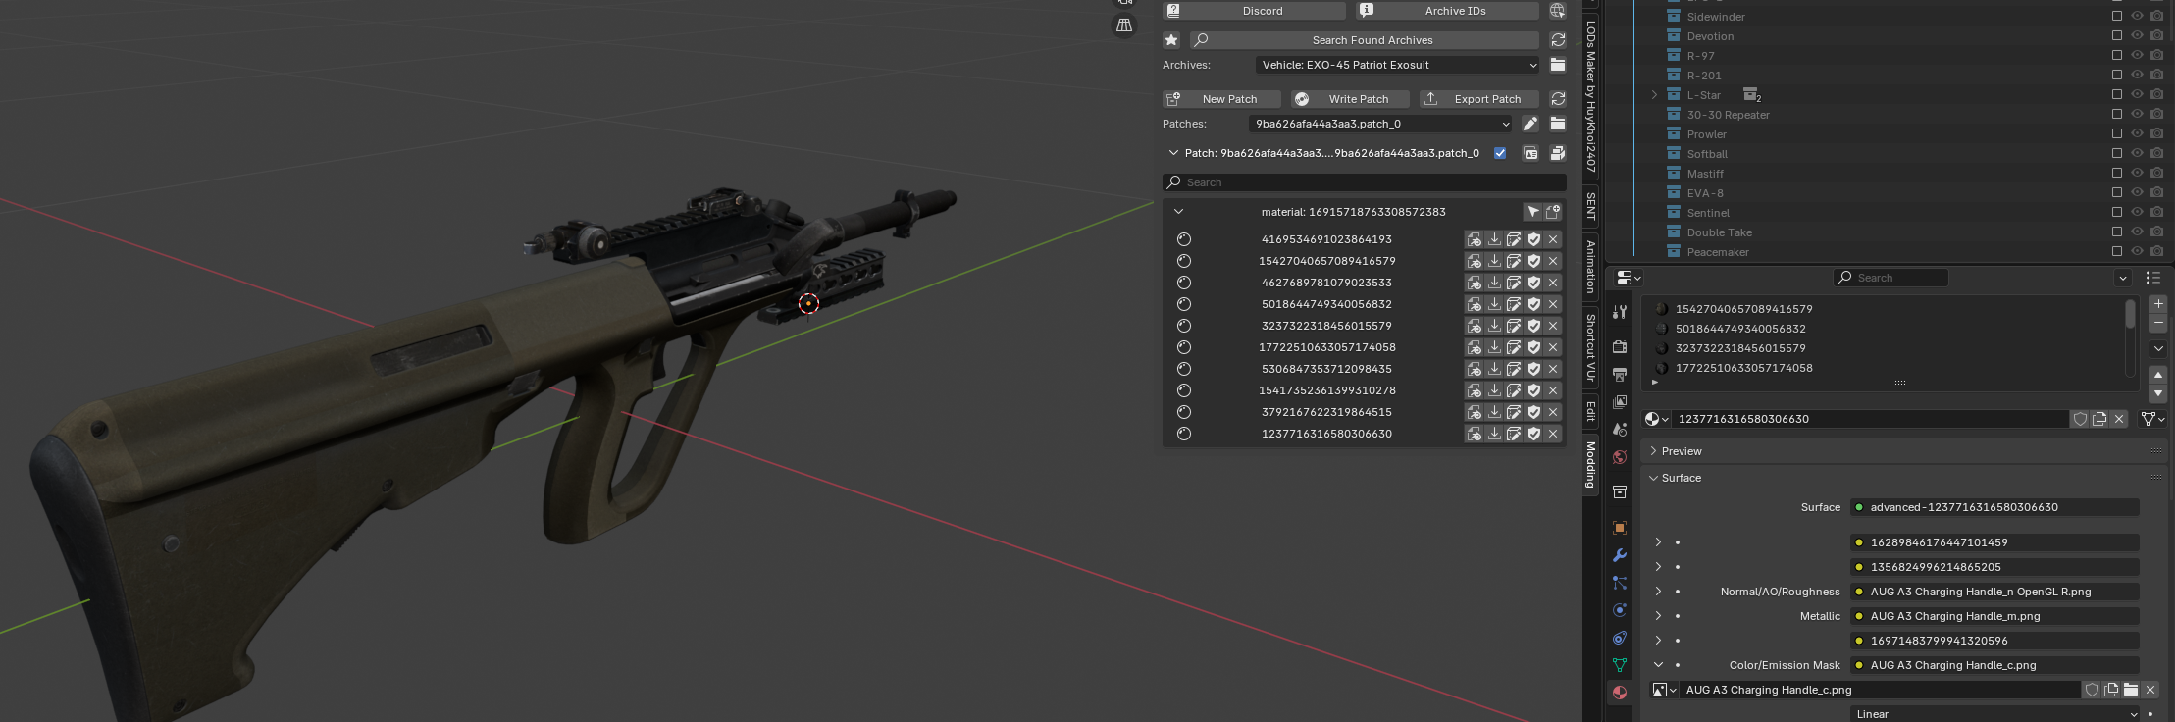2175x722 pixels.
Task: Click the globe icon beside Archive IDs
Action: click(x=1557, y=11)
